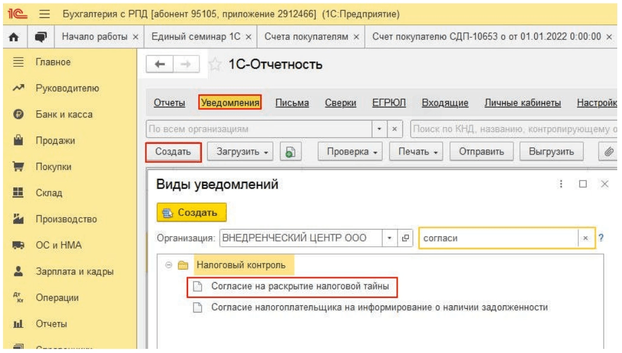Click the Организация ВНЕДРЕНЧЕСКИЙ ЦЕНТР ООО field

(301, 238)
